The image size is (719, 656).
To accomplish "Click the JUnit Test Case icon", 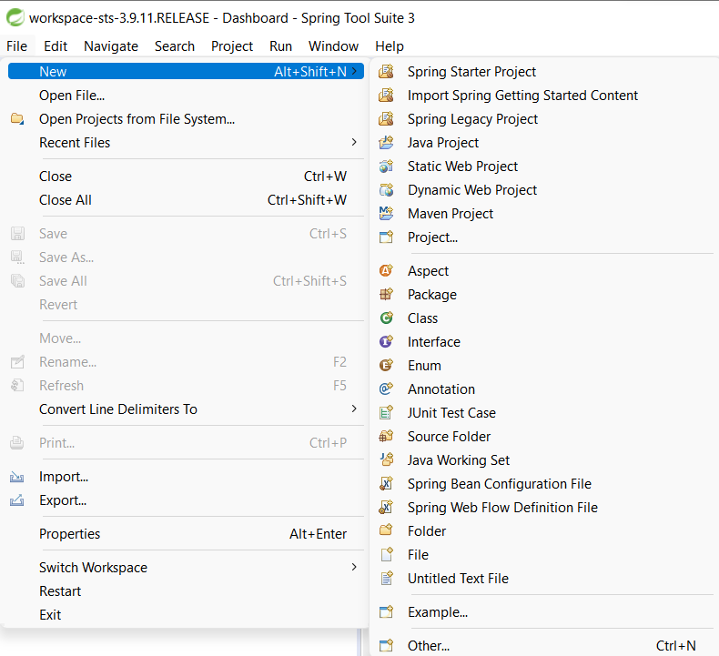I will 386,413.
